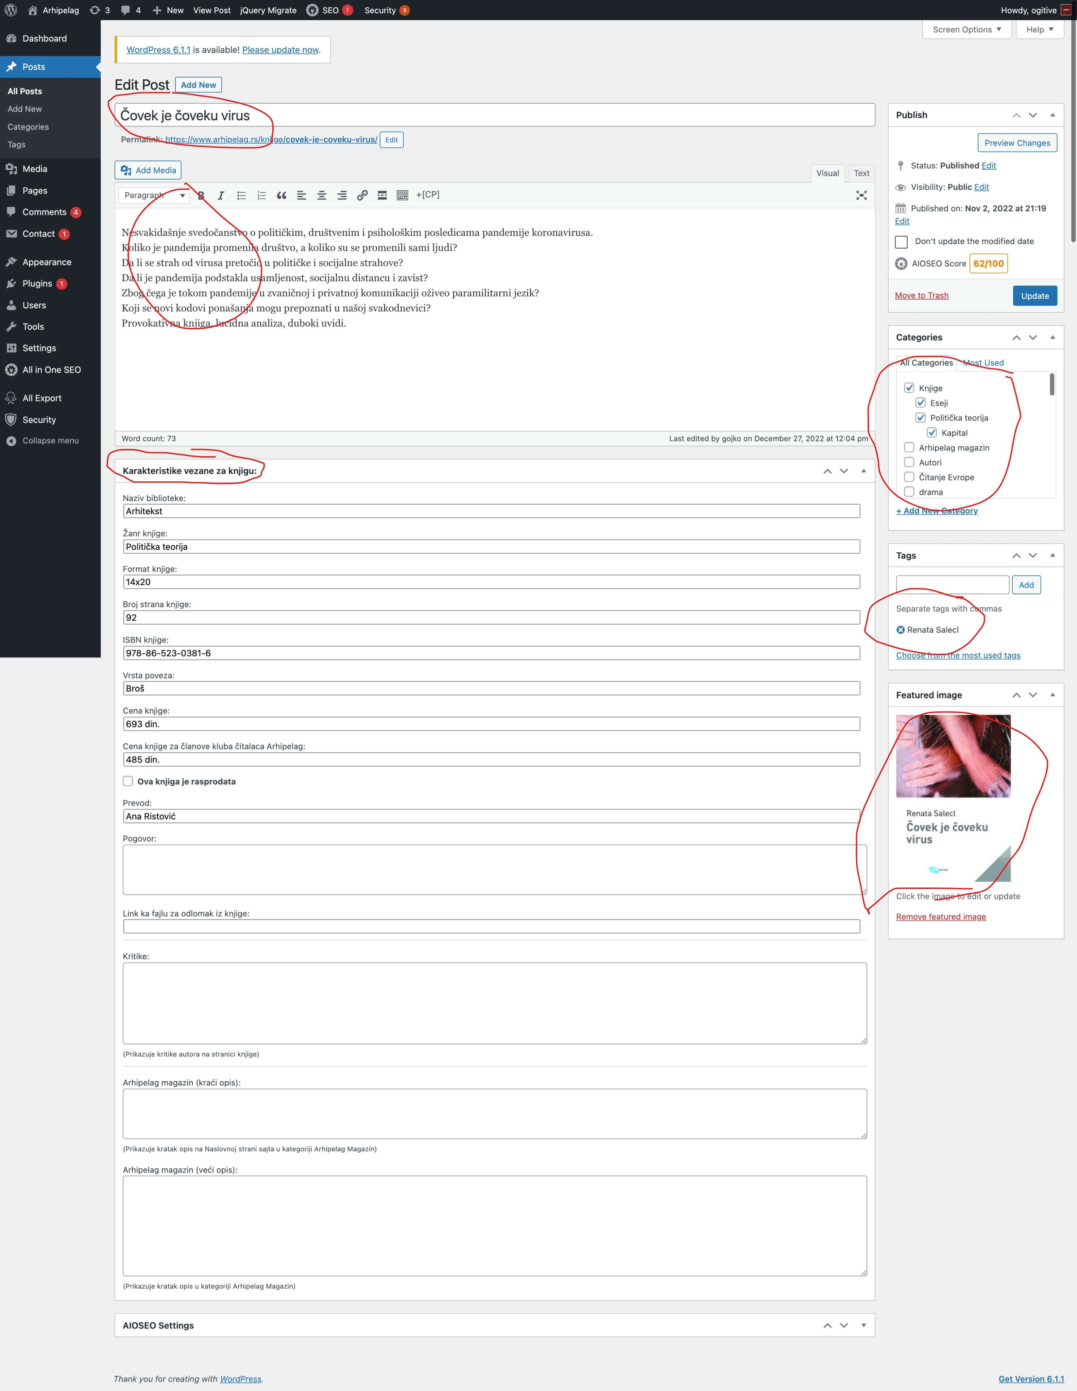This screenshot has width=1077, height=1391.
Task: Expand Screen Options panel
Action: pyautogui.click(x=966, y=29)
